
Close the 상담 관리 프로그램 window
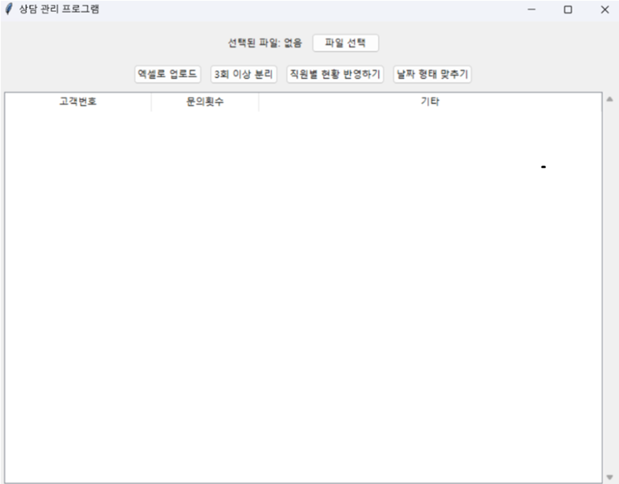[x=604, y=9]
